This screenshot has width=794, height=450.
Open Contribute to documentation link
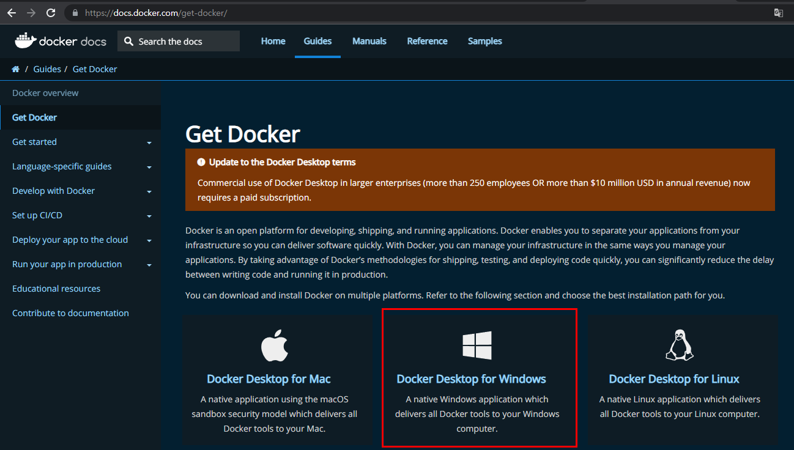[70, 313]
